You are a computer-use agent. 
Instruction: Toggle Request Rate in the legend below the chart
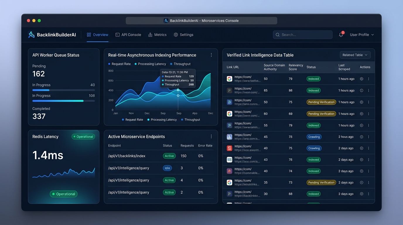(132, 120)
